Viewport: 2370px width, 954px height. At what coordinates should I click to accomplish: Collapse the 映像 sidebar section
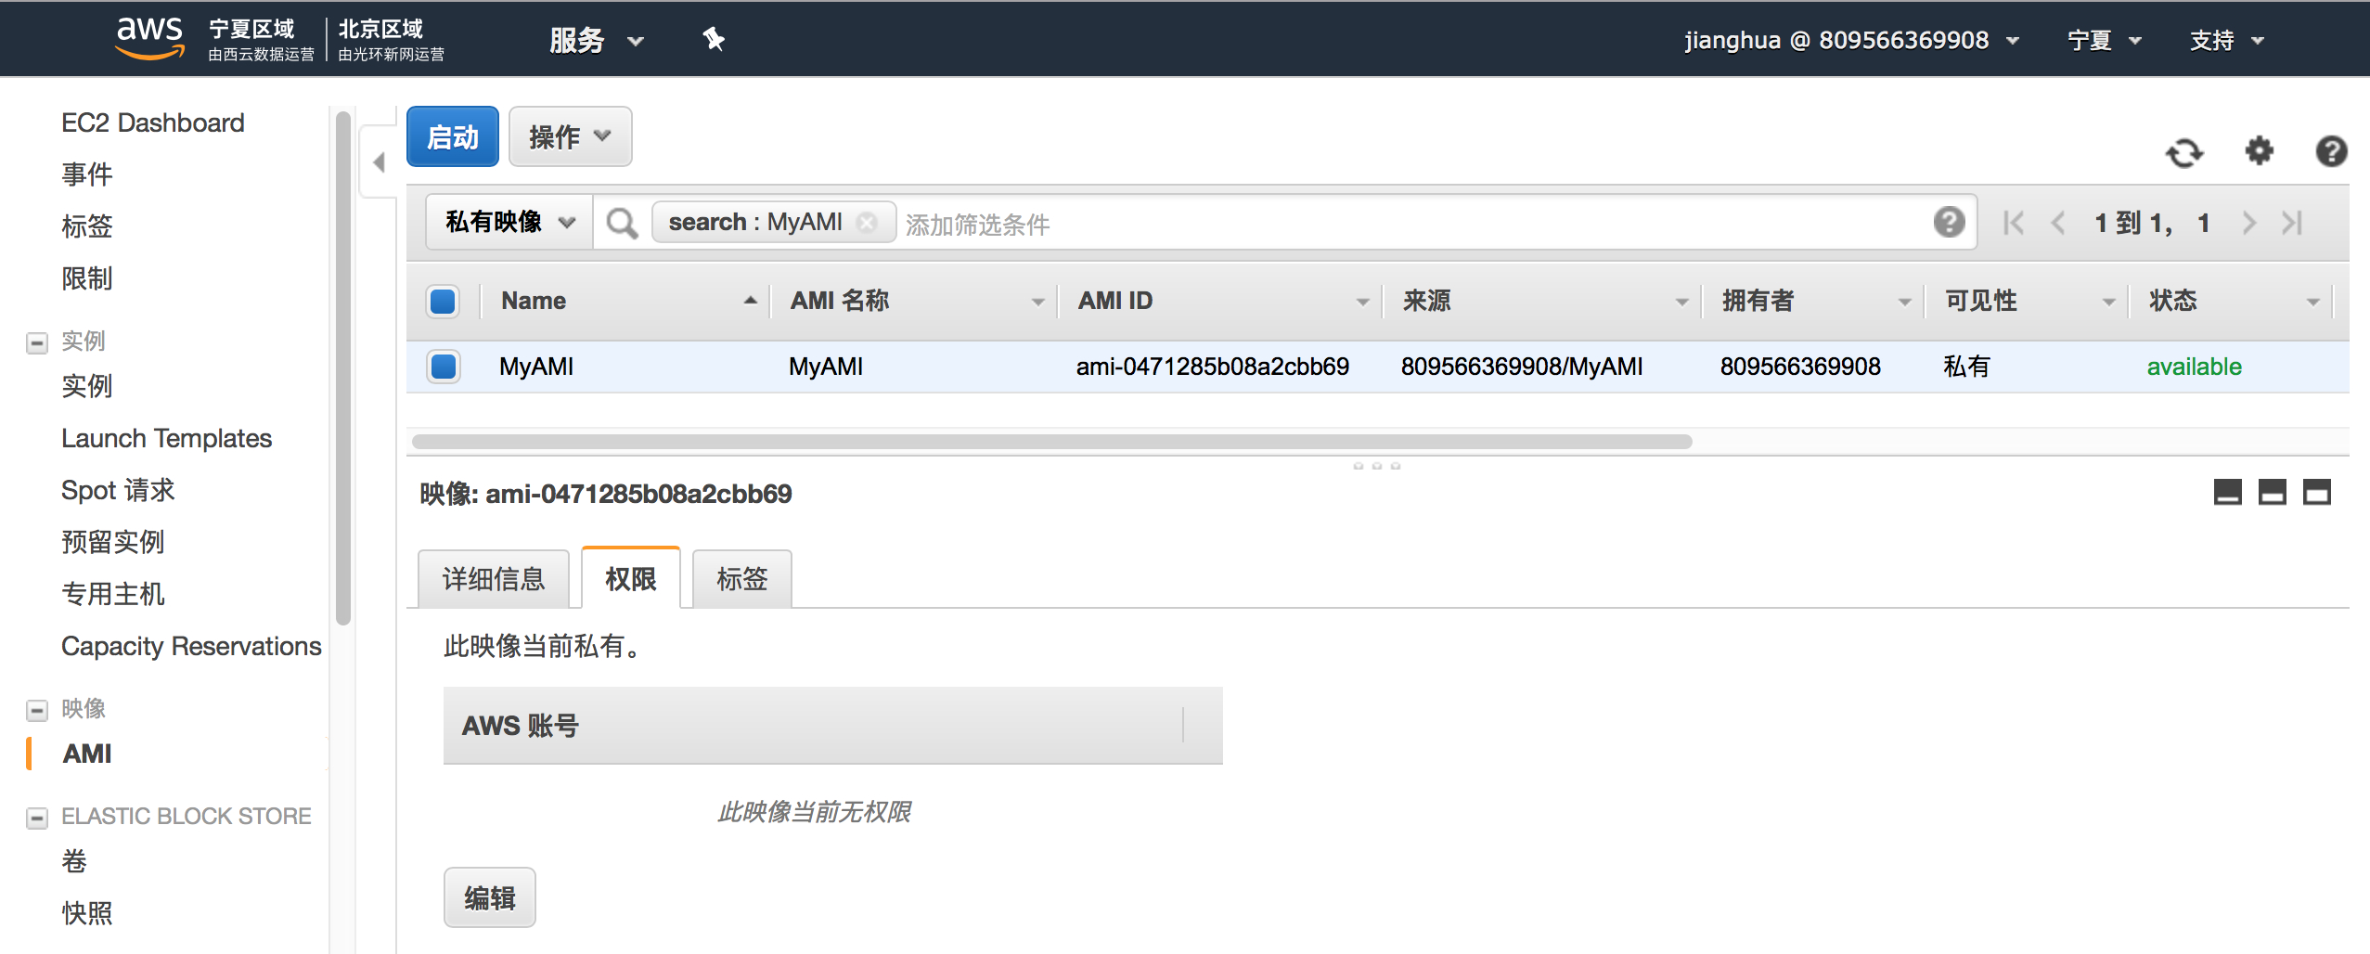(37, 710)
